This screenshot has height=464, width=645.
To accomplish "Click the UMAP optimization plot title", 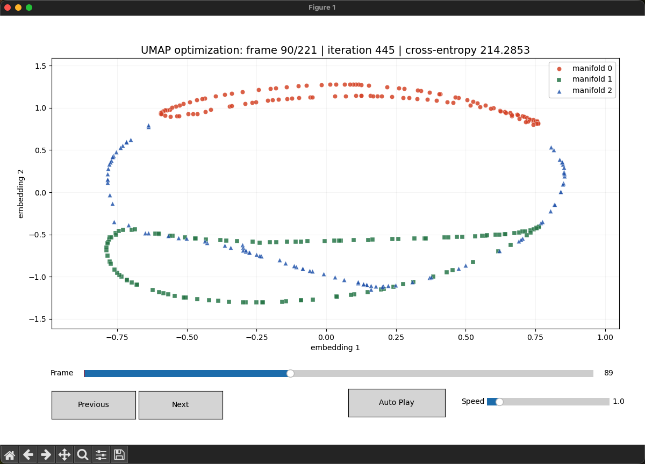I will click(335, 50).
